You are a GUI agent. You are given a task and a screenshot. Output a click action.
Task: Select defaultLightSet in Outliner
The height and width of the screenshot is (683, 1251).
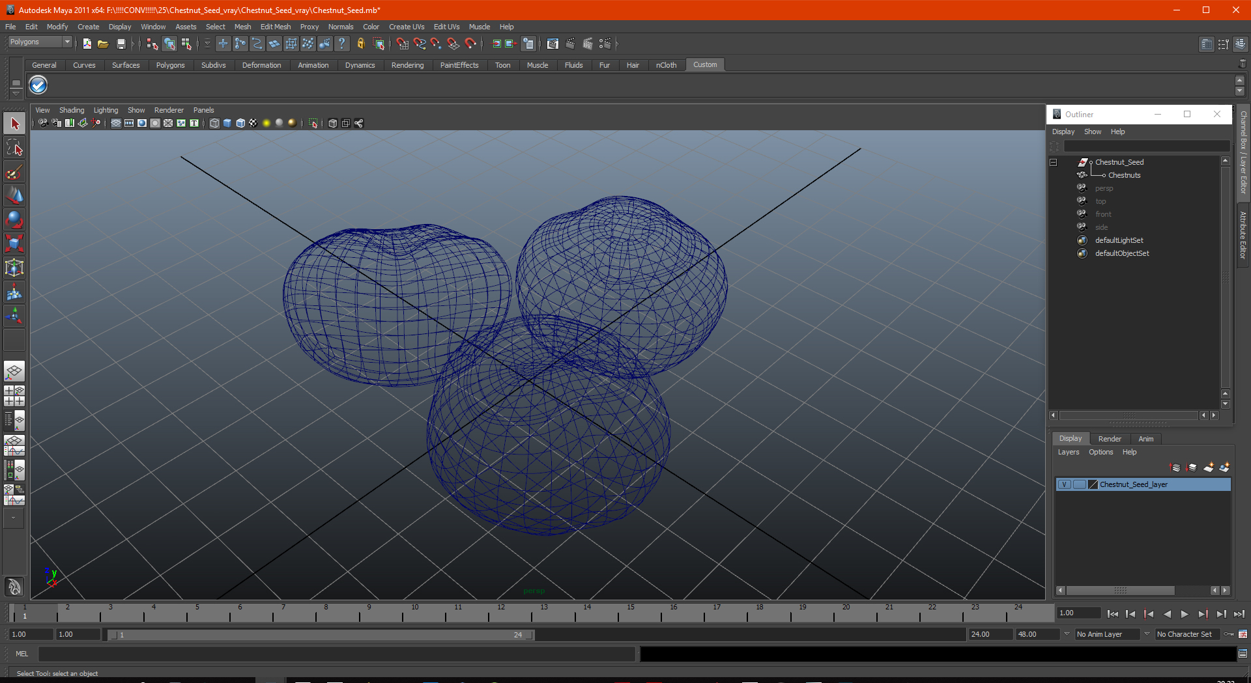point(1119,240)
